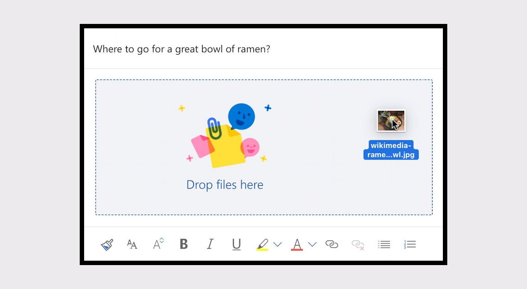Click the ramen image thumbnail
This screenshot has height=289, width=527.
tap(391, 120)
